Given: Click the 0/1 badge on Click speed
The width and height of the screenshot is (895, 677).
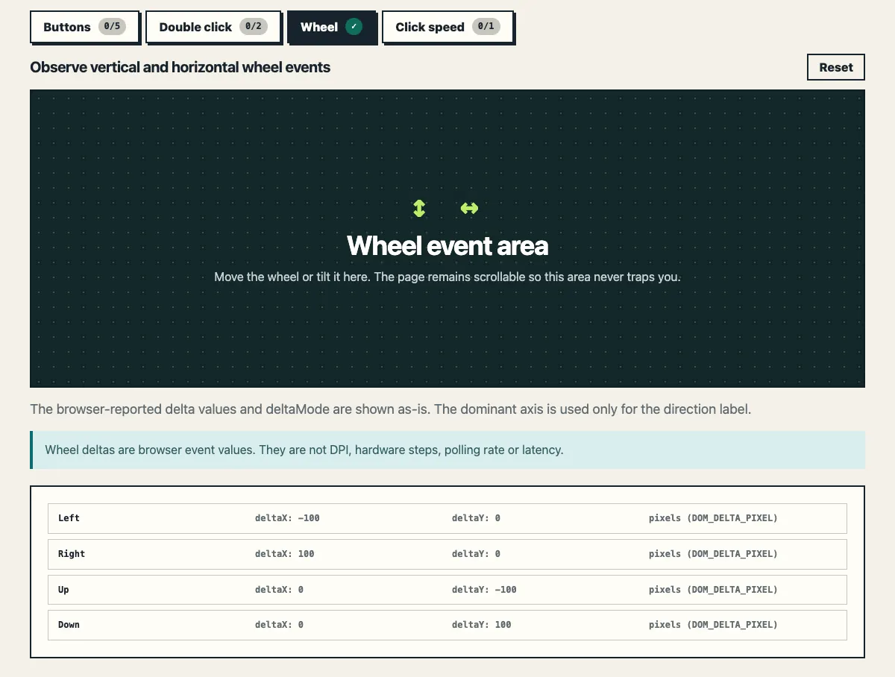Looking at the screenshot, I should (486, 27).
